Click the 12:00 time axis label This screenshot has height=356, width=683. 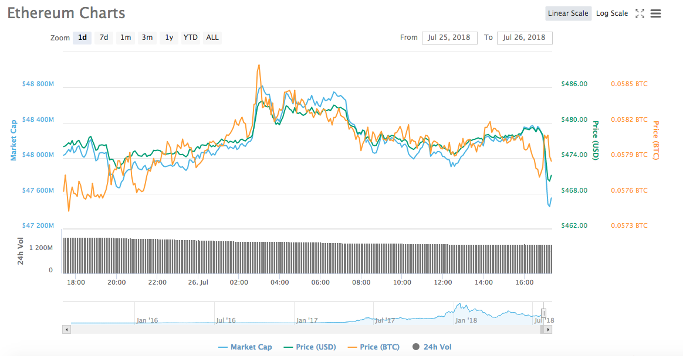443,283
